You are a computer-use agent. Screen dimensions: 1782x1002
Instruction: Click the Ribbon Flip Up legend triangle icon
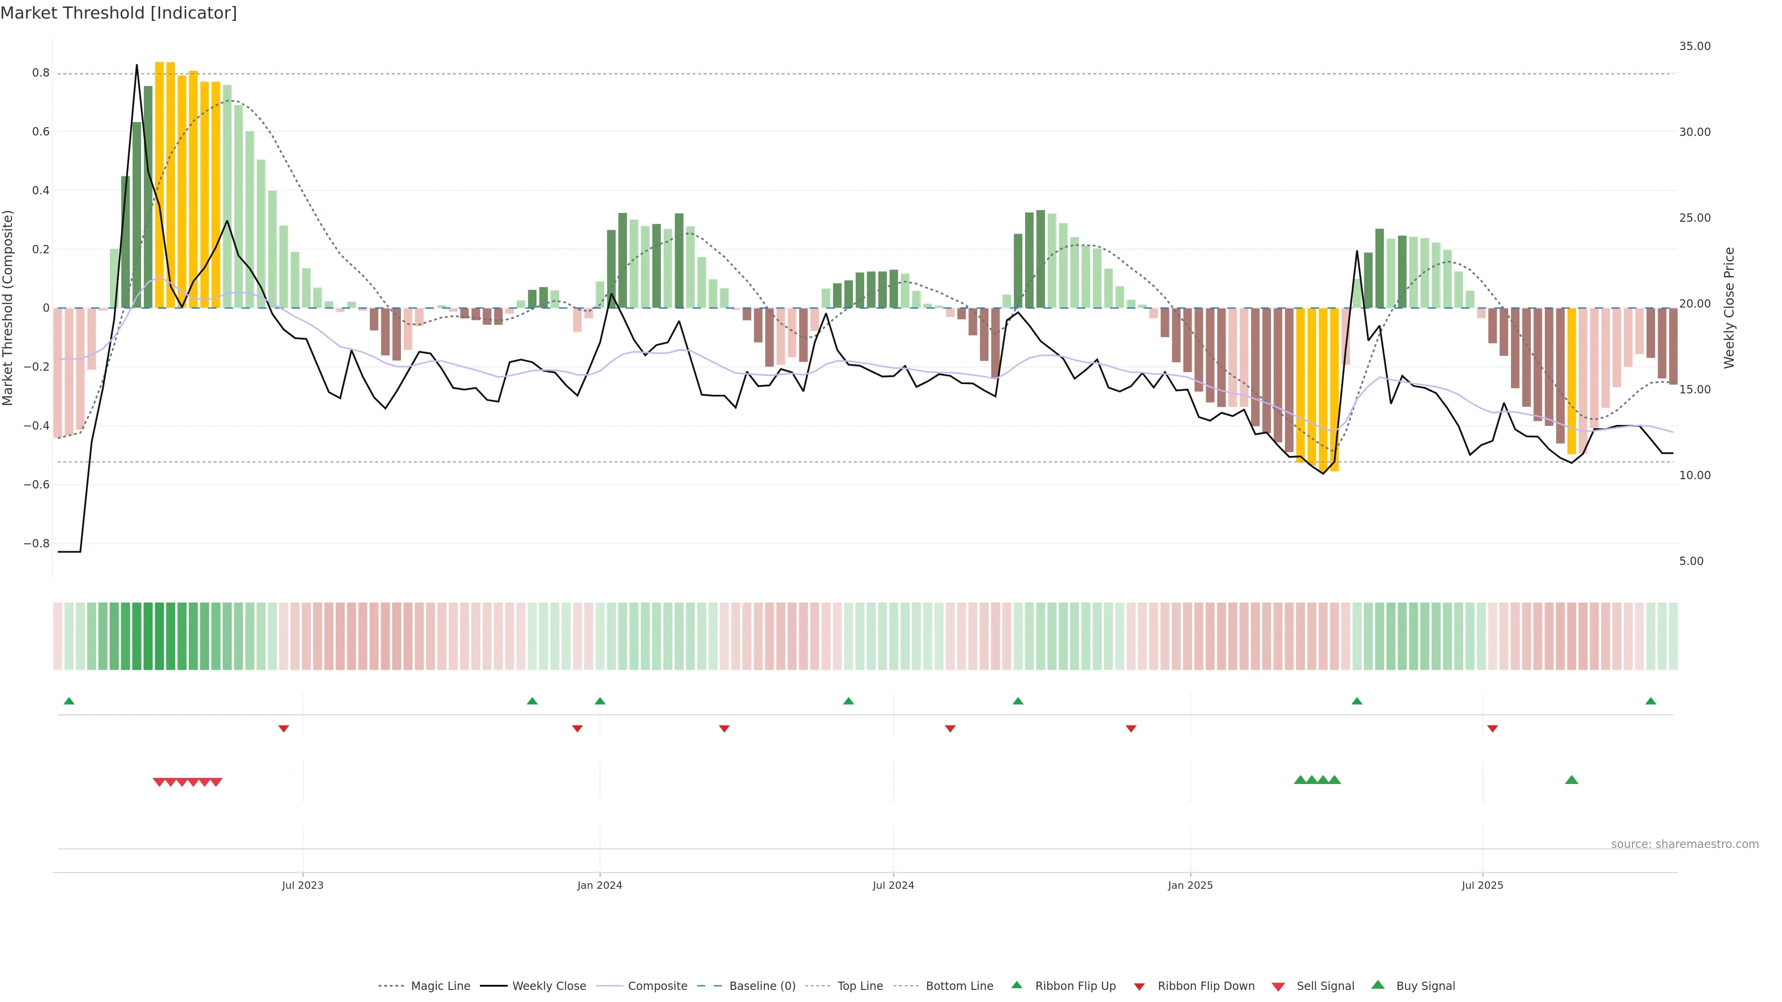(1016, 985)
